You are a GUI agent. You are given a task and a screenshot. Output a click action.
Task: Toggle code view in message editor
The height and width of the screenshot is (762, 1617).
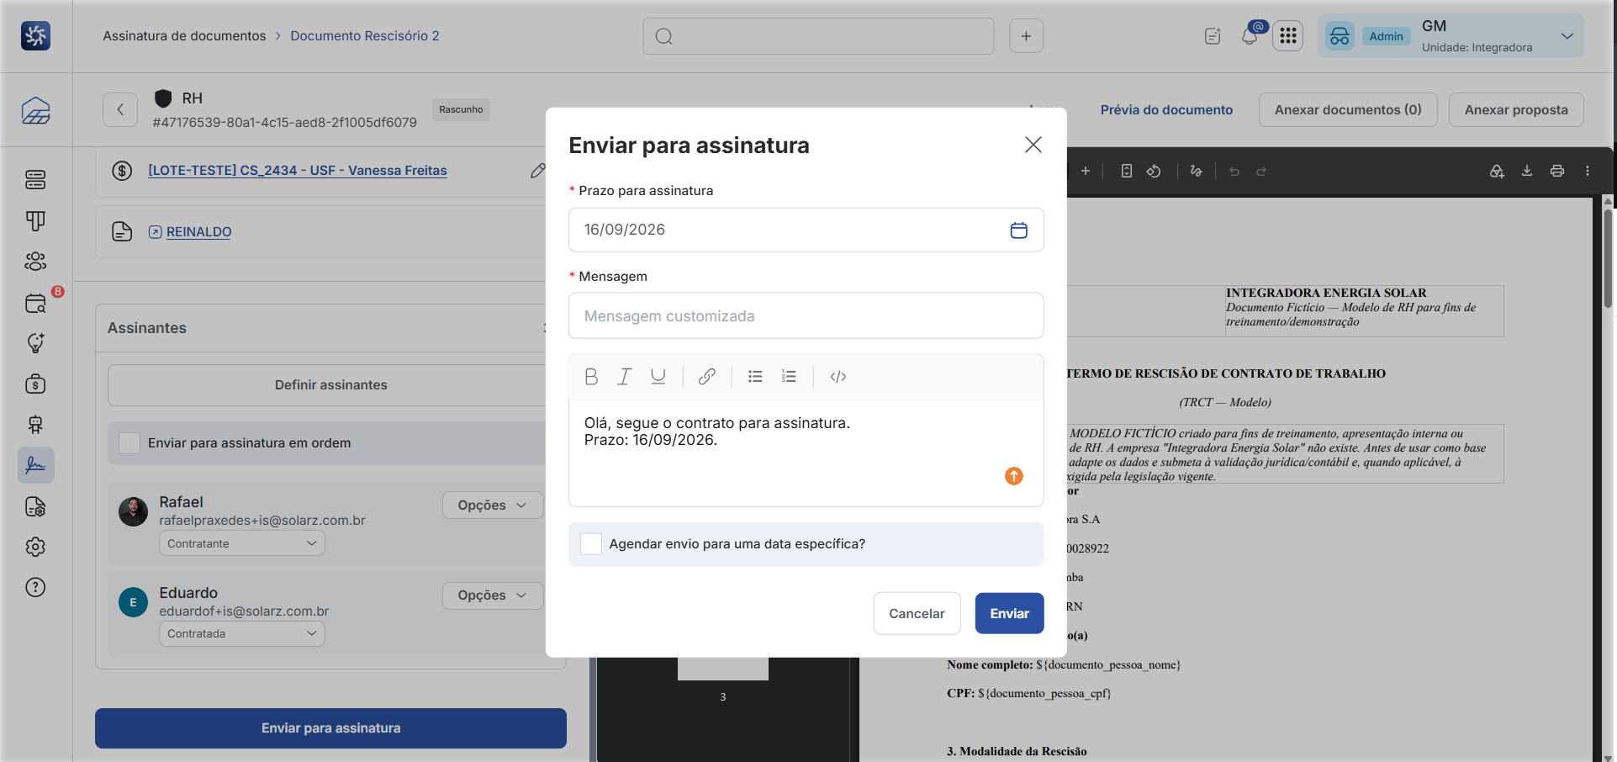[x=838, y=377]
